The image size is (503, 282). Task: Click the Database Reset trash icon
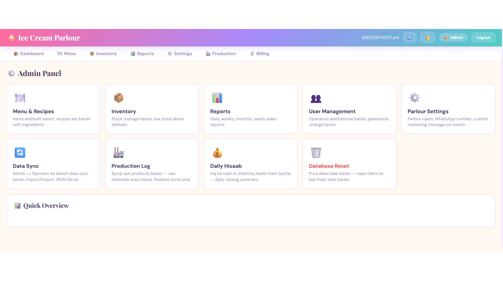[316, 152]
